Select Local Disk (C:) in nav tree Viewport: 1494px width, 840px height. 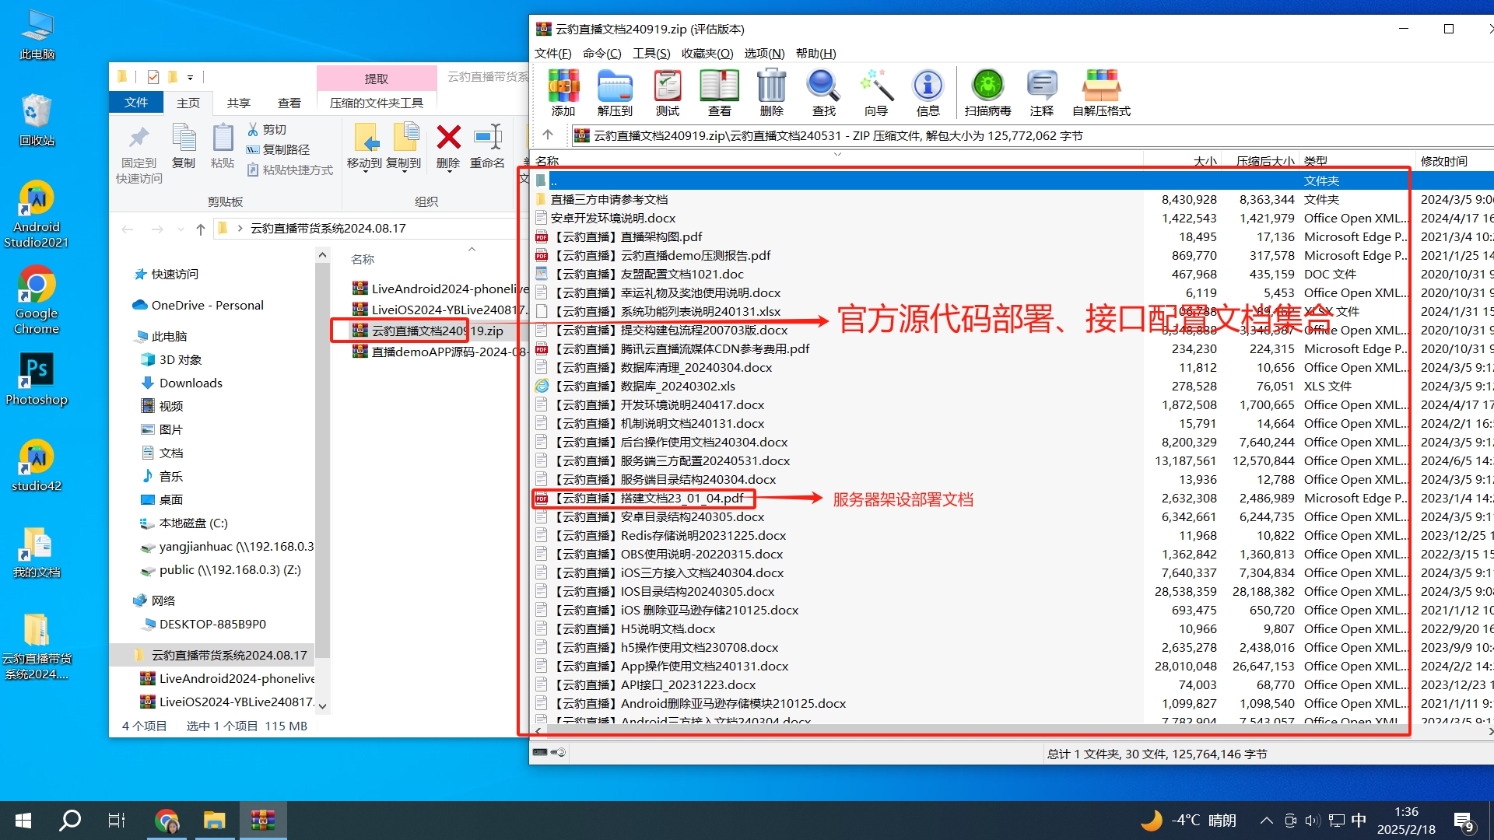pos(184,523)
